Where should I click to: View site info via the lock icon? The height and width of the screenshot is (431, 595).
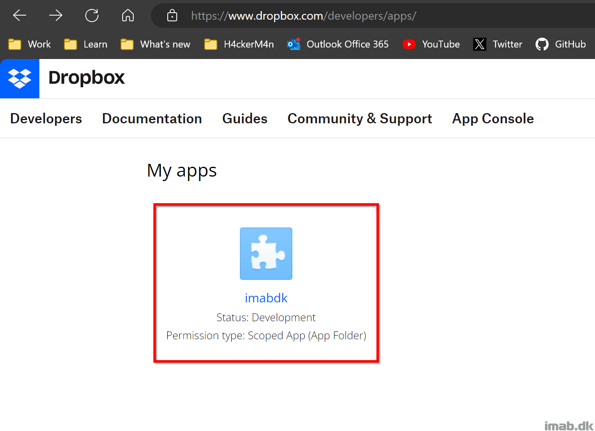[172, 16]
